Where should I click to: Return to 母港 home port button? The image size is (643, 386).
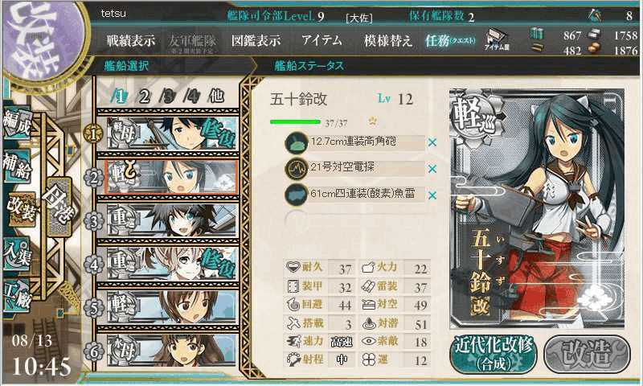[x=59, y=207]
